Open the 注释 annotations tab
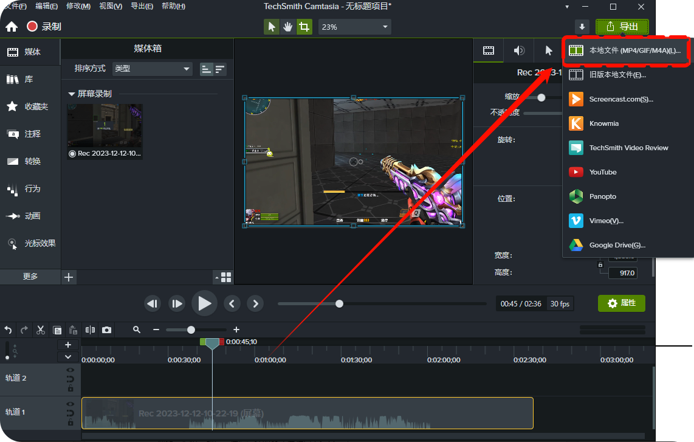Screen dimensions: 694x442 [x=30, y=134]
